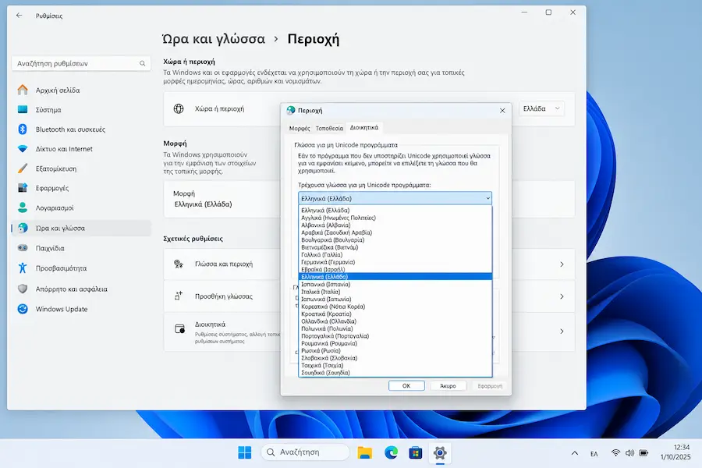The image size is (702, 468).
Task: Open the Windows Start button
Action: pyautogui.click(x=244, y=452)
